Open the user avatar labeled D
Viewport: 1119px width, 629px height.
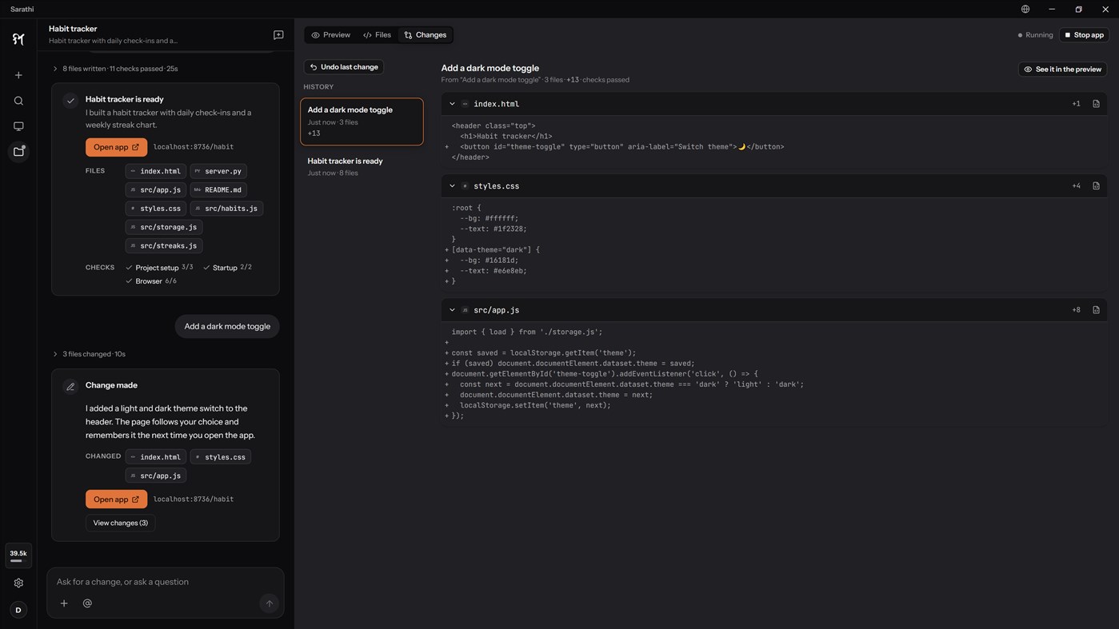coord(18,610)
